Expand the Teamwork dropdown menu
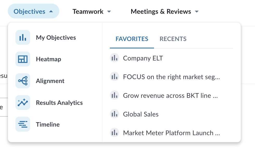Image resolution: width=255 pixels, height=151 pixels. click(x=92, y=11)
